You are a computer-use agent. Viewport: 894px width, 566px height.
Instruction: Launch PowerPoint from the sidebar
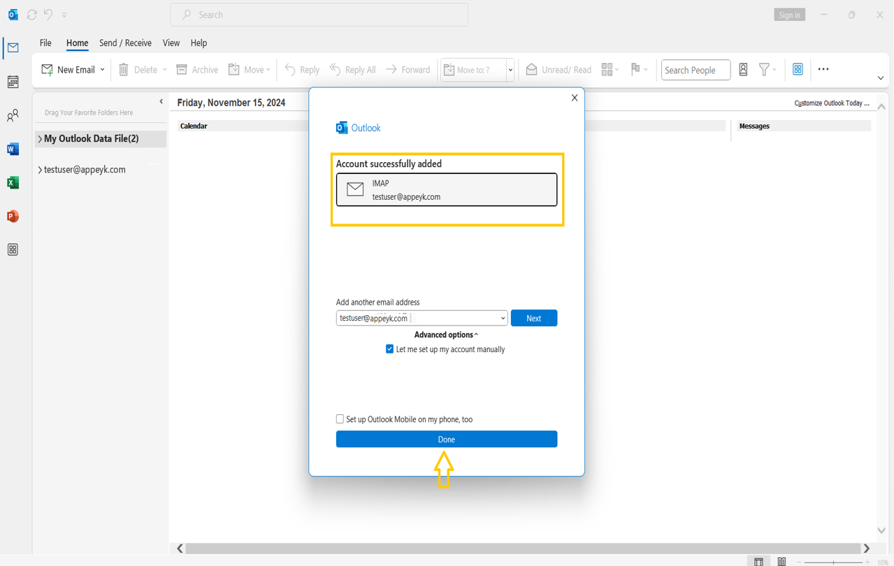click(13, 216)
